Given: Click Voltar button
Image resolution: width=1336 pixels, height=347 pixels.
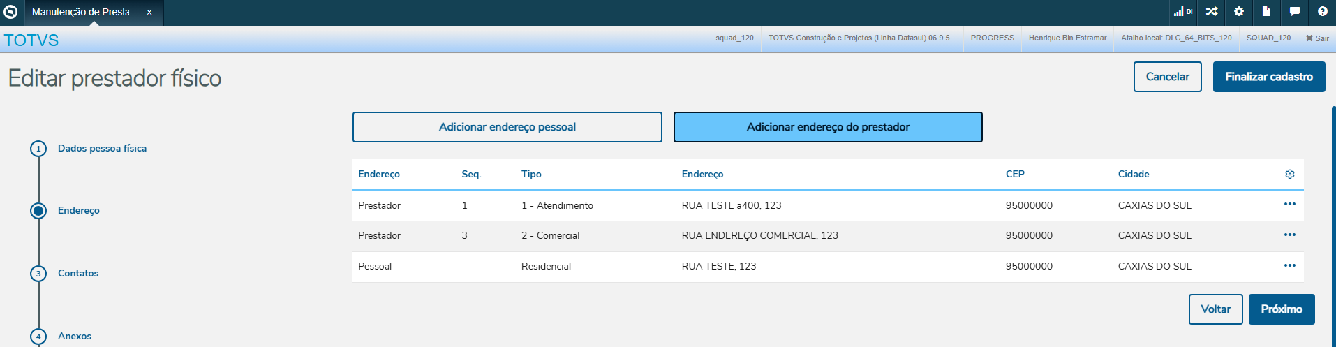Looking at the screenshot, I should click(1215, 309).
